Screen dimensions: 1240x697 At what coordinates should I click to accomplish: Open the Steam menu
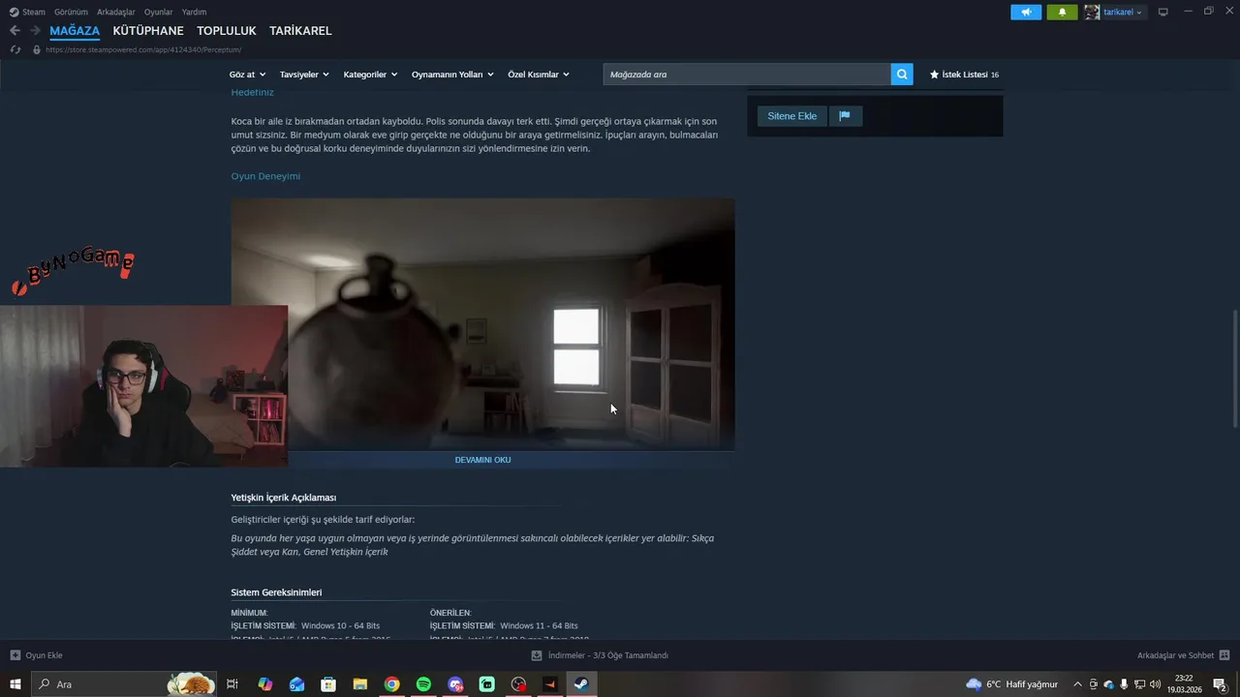pyautogui.click(x=27, y=12)
